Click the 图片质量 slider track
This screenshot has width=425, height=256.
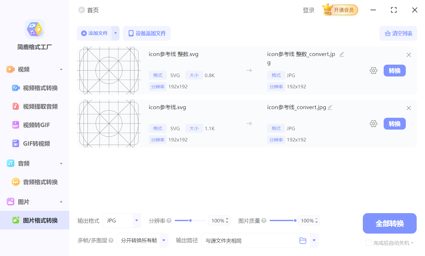click(282, 220)
